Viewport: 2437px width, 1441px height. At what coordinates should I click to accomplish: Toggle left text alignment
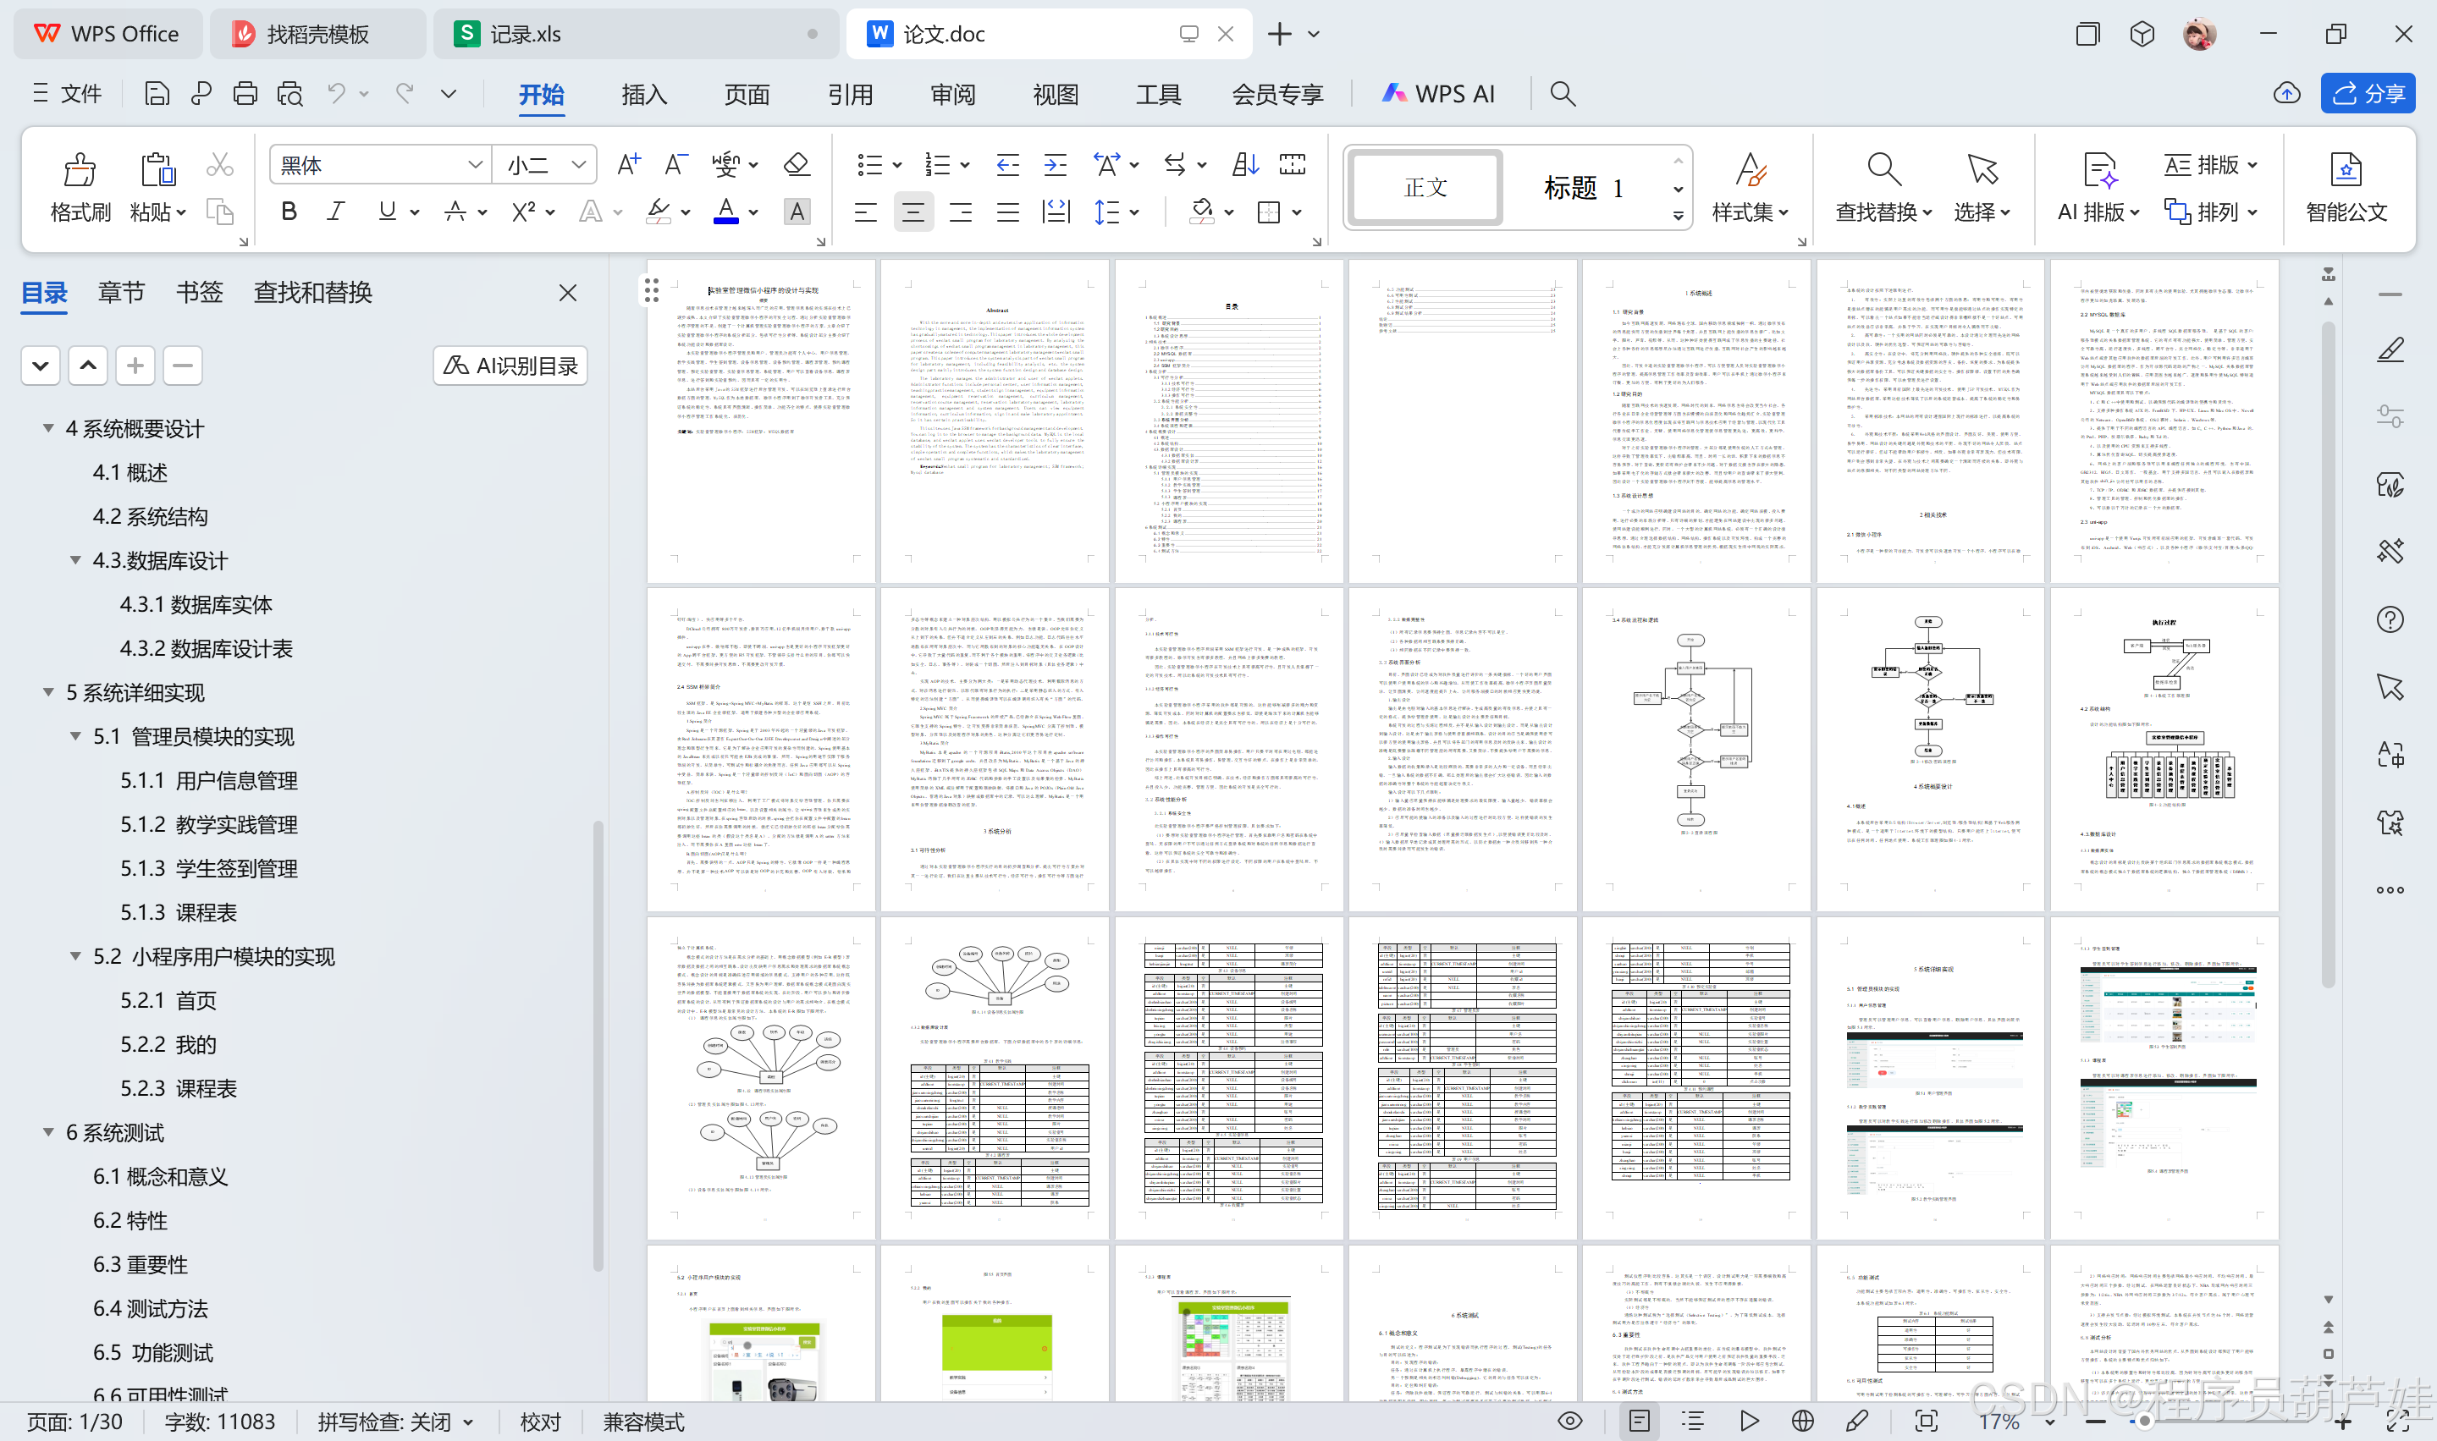865,212
